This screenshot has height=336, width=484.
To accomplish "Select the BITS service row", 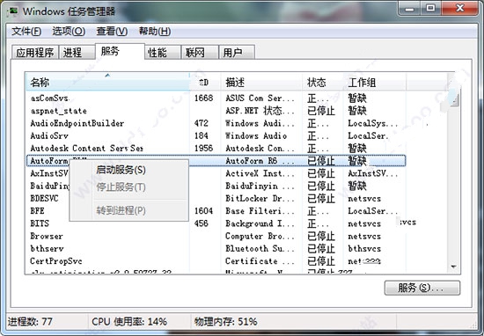I will tap(216, 223).
